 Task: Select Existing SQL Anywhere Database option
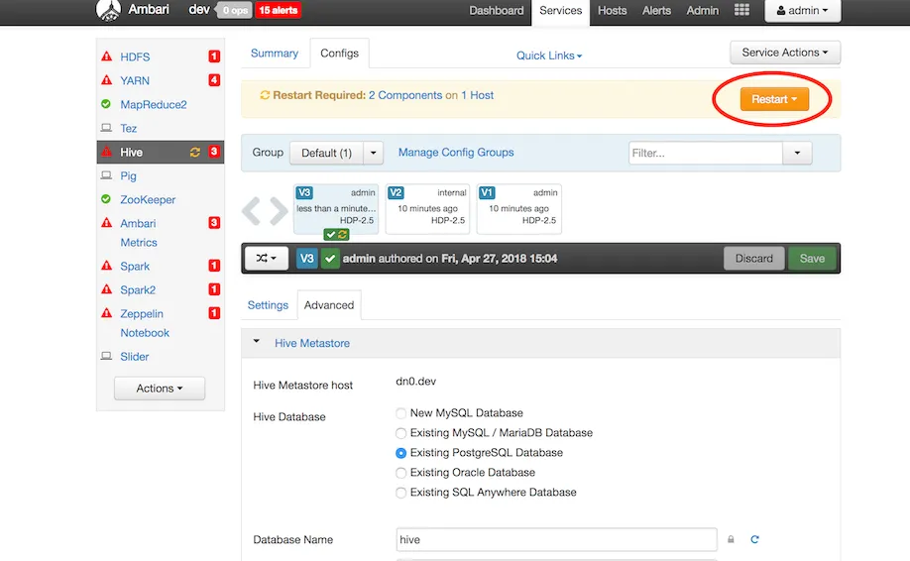coord(401,493)
